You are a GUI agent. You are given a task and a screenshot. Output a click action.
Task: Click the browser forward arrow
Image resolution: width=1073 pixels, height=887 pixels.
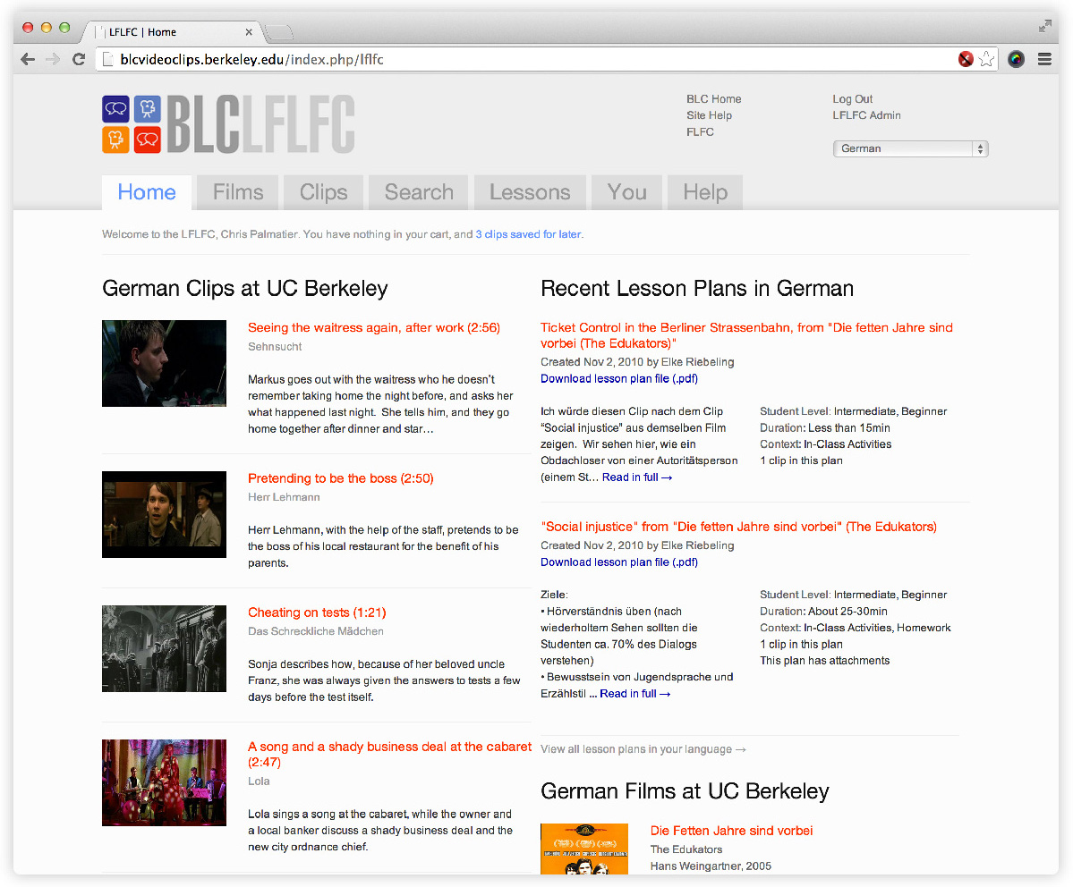coord(53,60)
